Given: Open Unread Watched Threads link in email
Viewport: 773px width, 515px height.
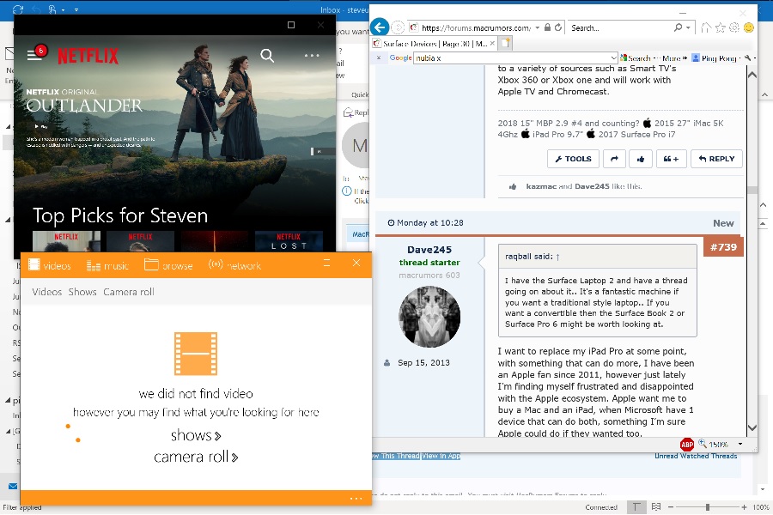Looking at the screenshot, I should pos(696,456).
